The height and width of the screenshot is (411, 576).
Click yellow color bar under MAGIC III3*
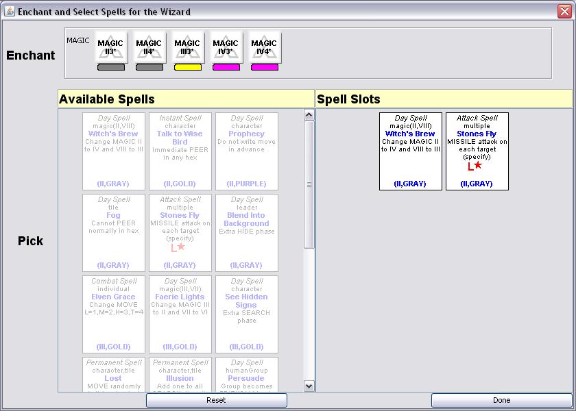click(188, 67)
